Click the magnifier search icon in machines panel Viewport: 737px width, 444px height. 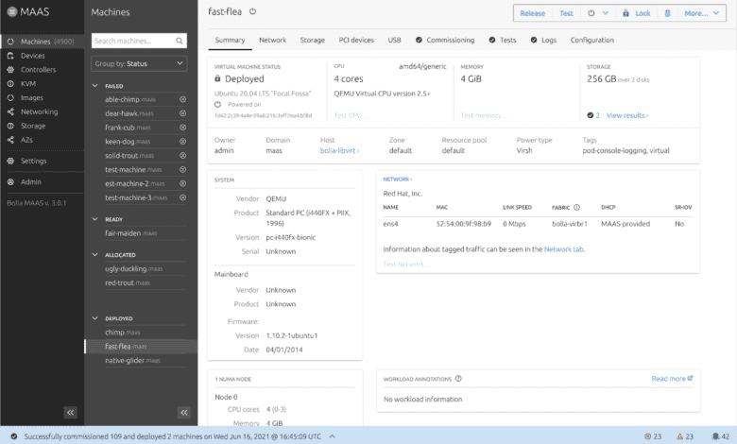tap(180, 41)
